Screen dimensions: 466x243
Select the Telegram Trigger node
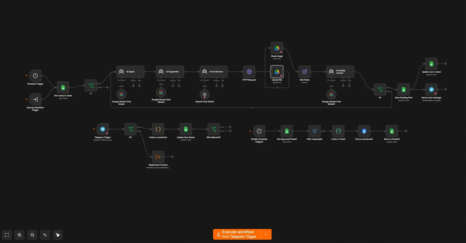click(103, 129)
